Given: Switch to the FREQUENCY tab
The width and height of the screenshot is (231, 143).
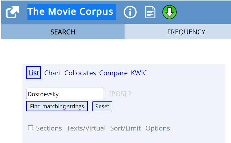Looking at the screenshot, I should pos(186,32).
